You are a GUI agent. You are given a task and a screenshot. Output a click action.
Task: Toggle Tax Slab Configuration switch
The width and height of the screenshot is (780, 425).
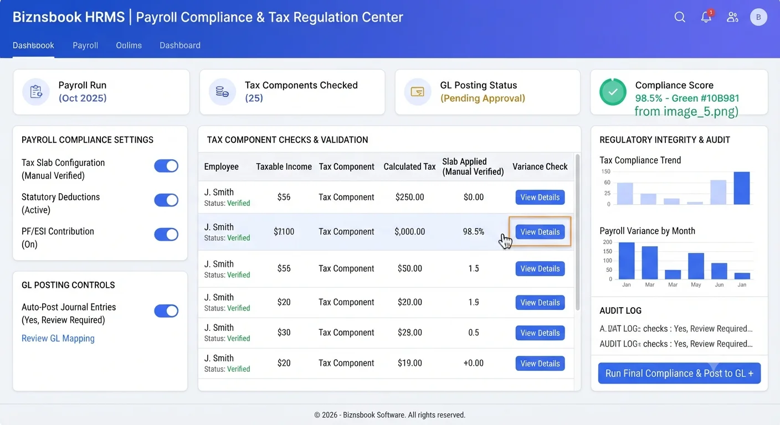166,166
